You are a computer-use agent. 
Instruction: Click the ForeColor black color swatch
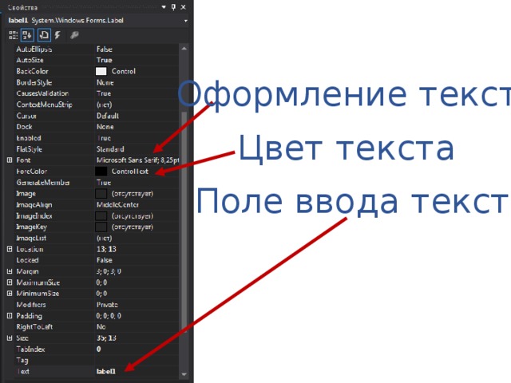point(101,172)
